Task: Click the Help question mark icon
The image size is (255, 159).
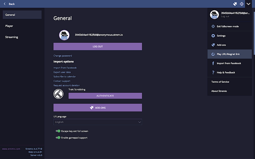Action: coord(213,73)
